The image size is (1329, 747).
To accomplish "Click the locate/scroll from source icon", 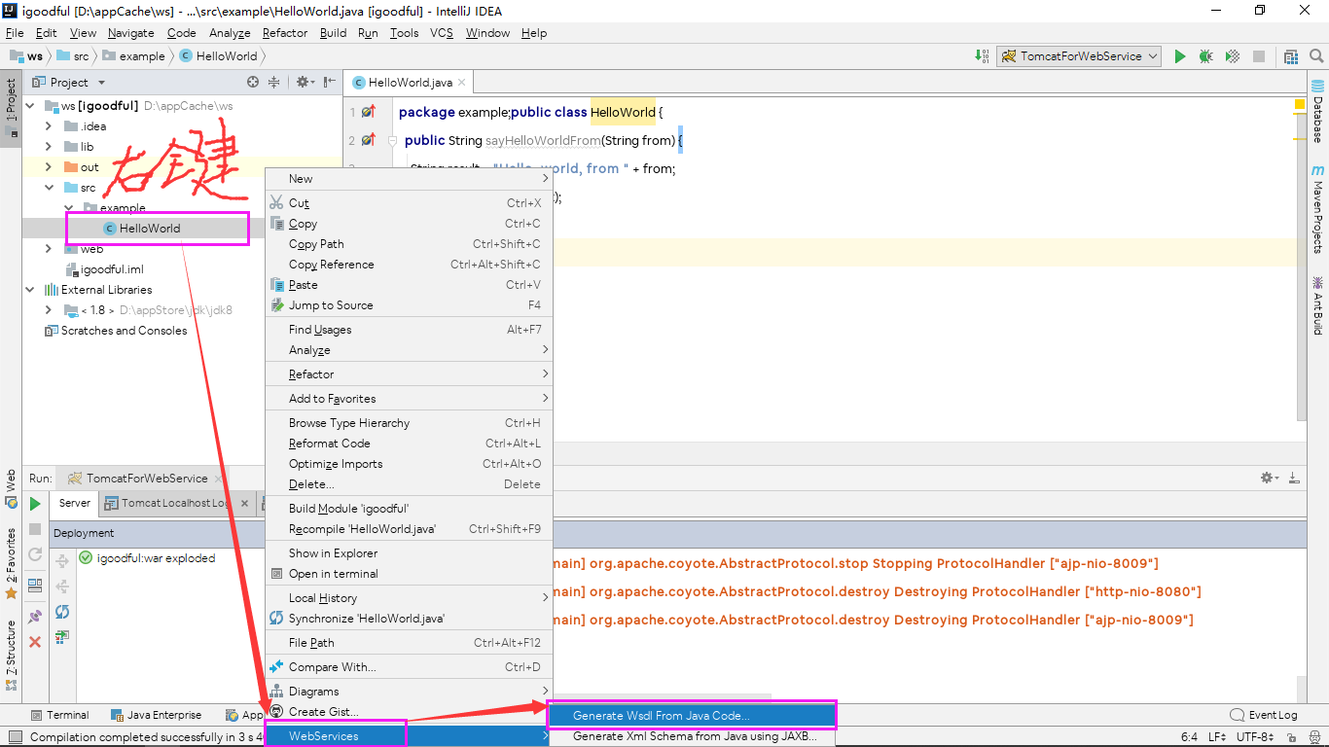I will click(253, 83).
